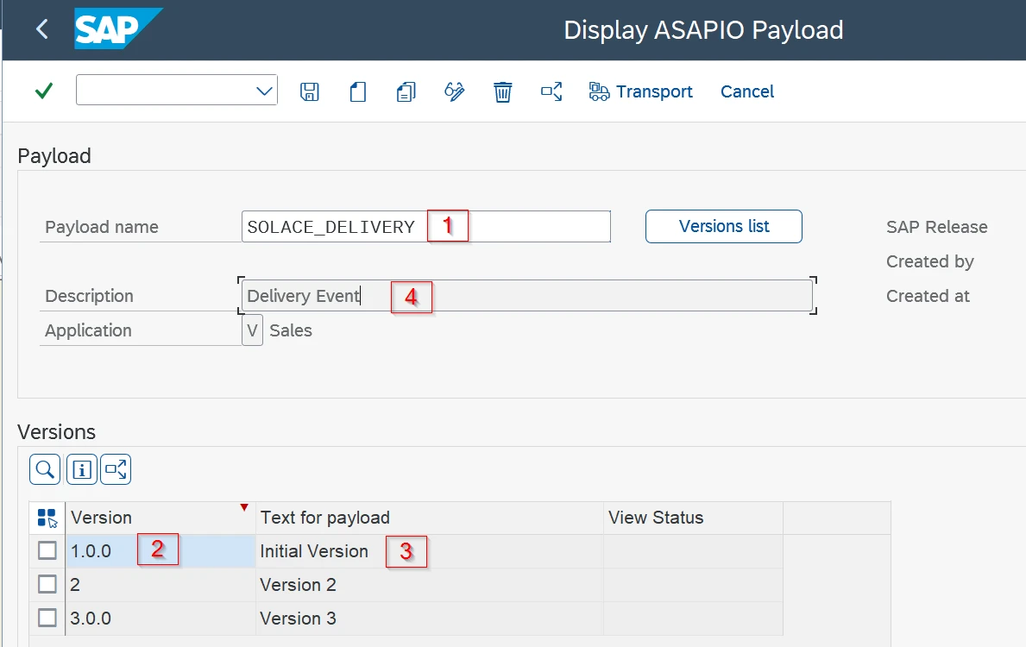Select the version cell 3.0.0
The image size is (1026, 647).
pos(161,619)
